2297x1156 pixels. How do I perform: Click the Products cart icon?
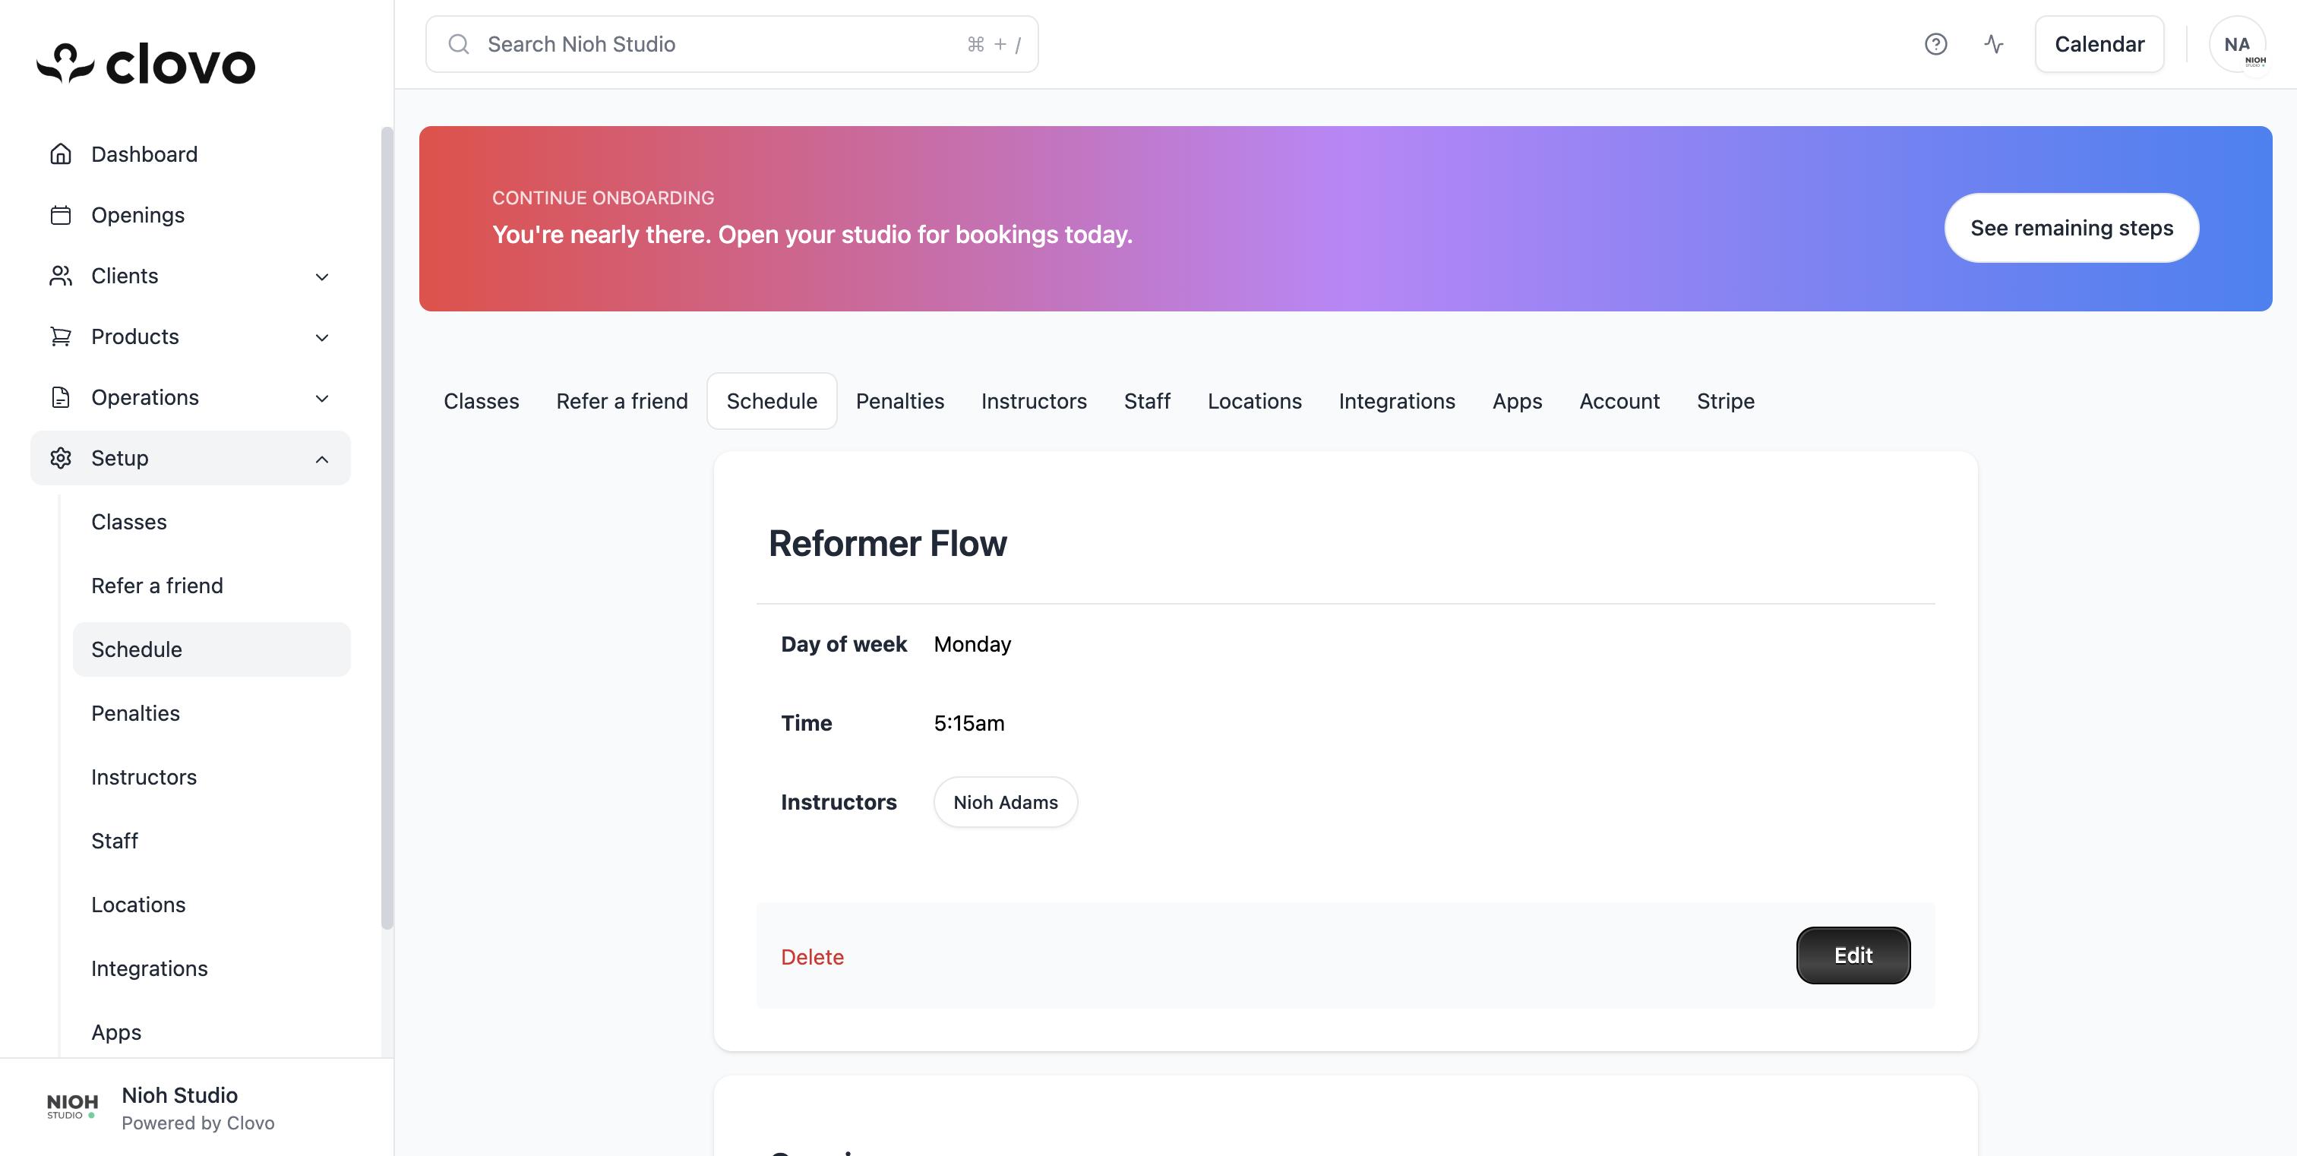[61, 336]
